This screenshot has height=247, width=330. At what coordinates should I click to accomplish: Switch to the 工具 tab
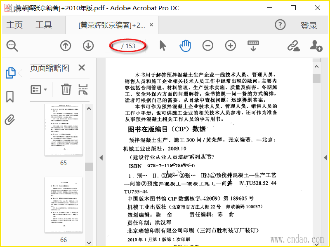pyautogui.click(x=44, y=25)
